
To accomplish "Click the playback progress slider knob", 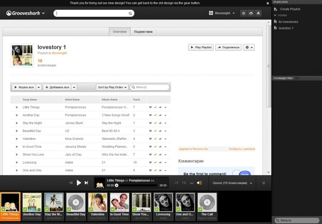I will 116,185.
